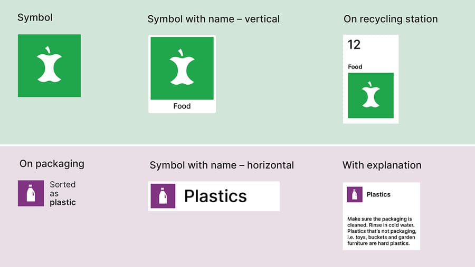Click the "Symbol" heading
Viewport: 475px width, 267px height.
(35, 17)
